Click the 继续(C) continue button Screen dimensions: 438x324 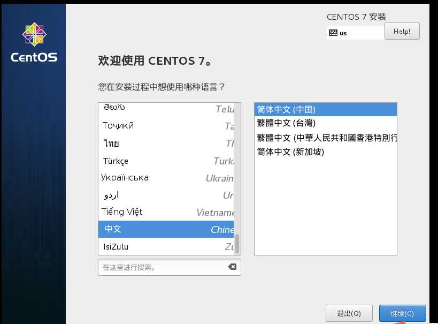(403, 313)
